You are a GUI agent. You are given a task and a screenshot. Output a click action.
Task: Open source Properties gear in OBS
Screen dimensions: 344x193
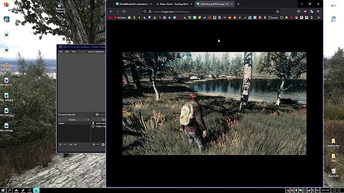pyautogui.click(x=97, y=114)
